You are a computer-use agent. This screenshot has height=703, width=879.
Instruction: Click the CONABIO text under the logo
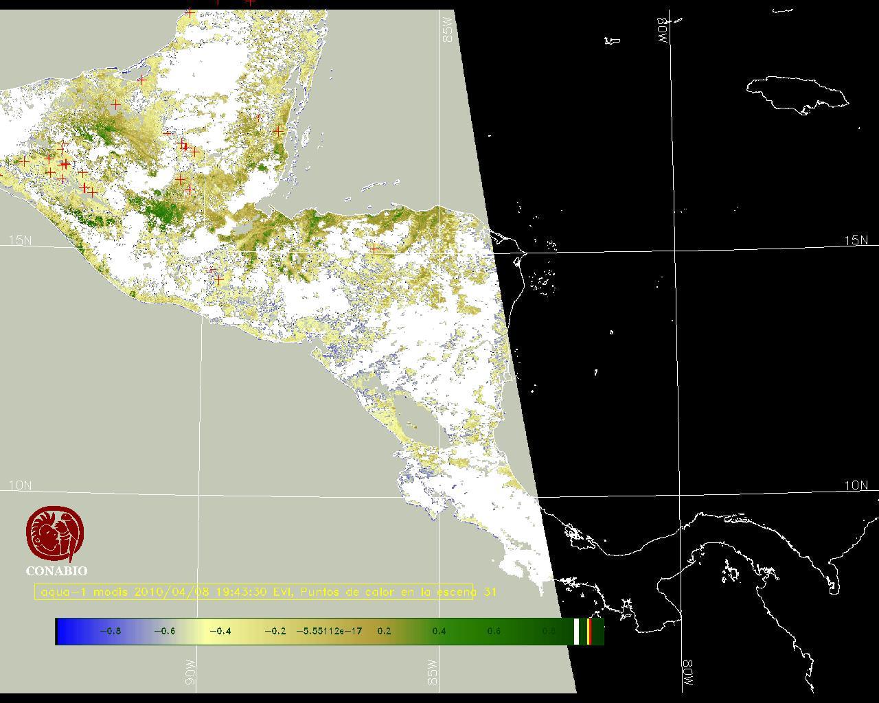click(56, 571)
